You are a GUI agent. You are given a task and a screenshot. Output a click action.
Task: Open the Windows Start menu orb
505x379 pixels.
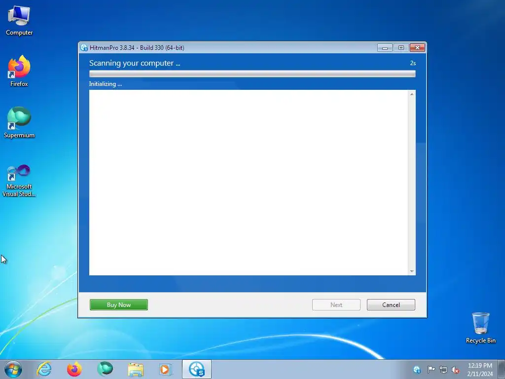point(13,369)
